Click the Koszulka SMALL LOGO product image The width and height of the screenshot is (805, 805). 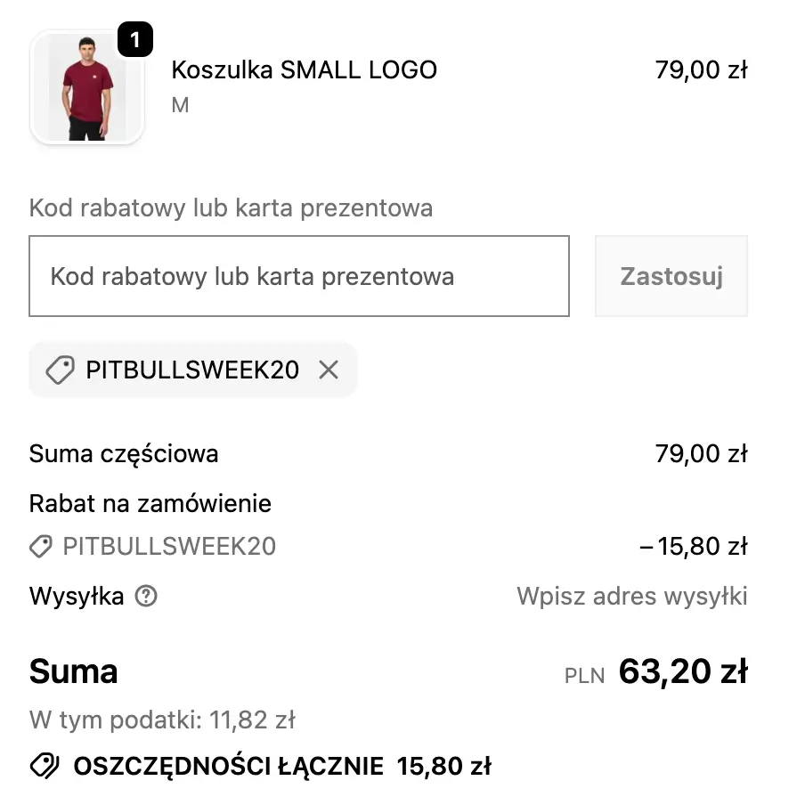[86, 86]
